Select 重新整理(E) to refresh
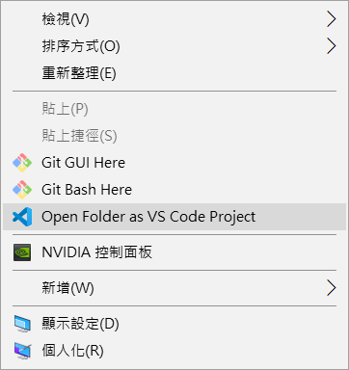The image size is (349, 370). coord(79,73)
